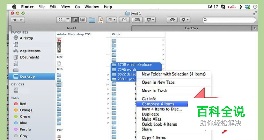Image resolution: width=264 pixels, height=140 pixels.
Task: Click the Edit Tags toolbar button
Action: click(x=137, y=20)
